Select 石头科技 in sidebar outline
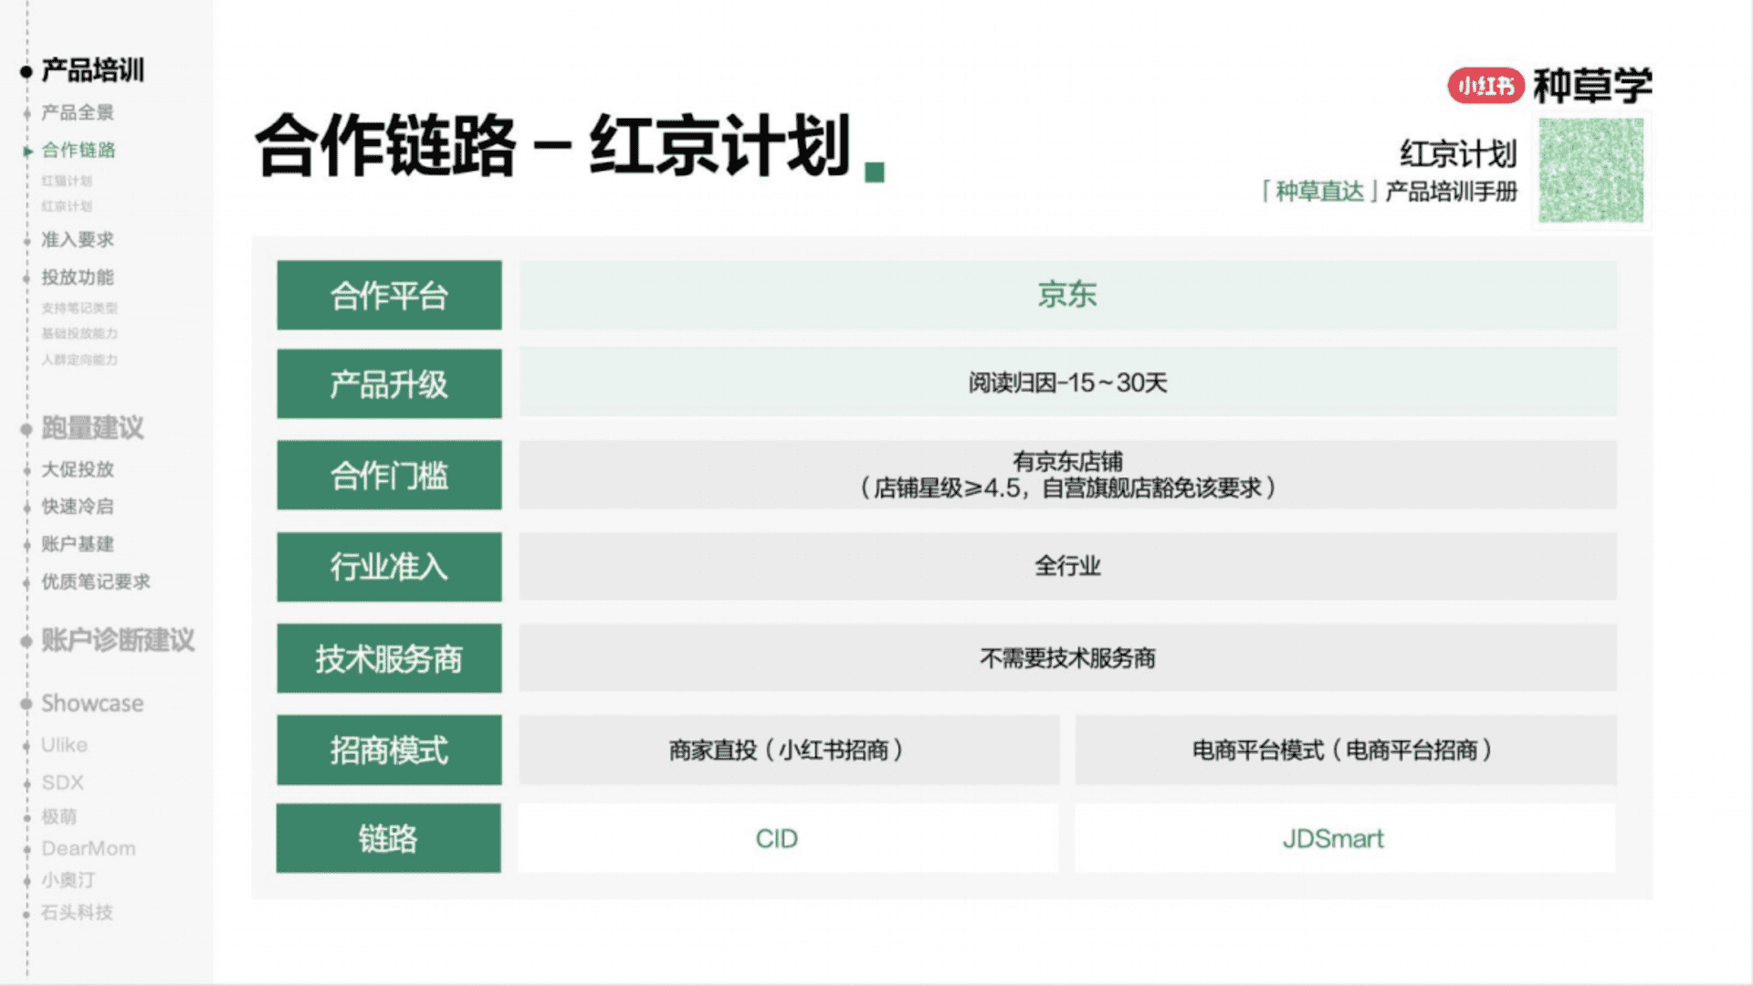The image size is (1753, 986). [78, 912]
